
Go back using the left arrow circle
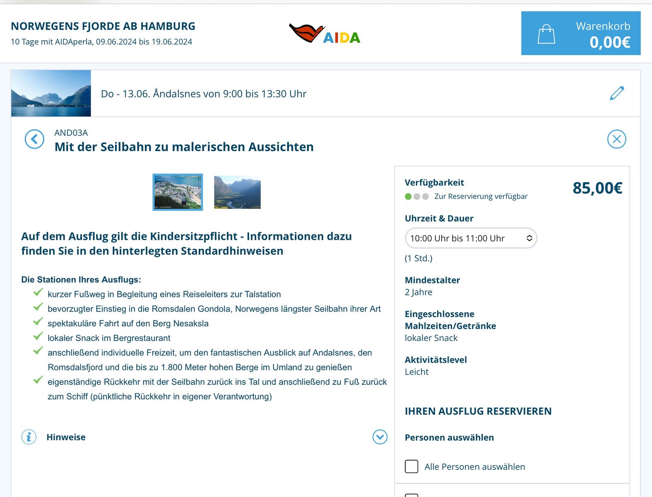pos(34,139)
